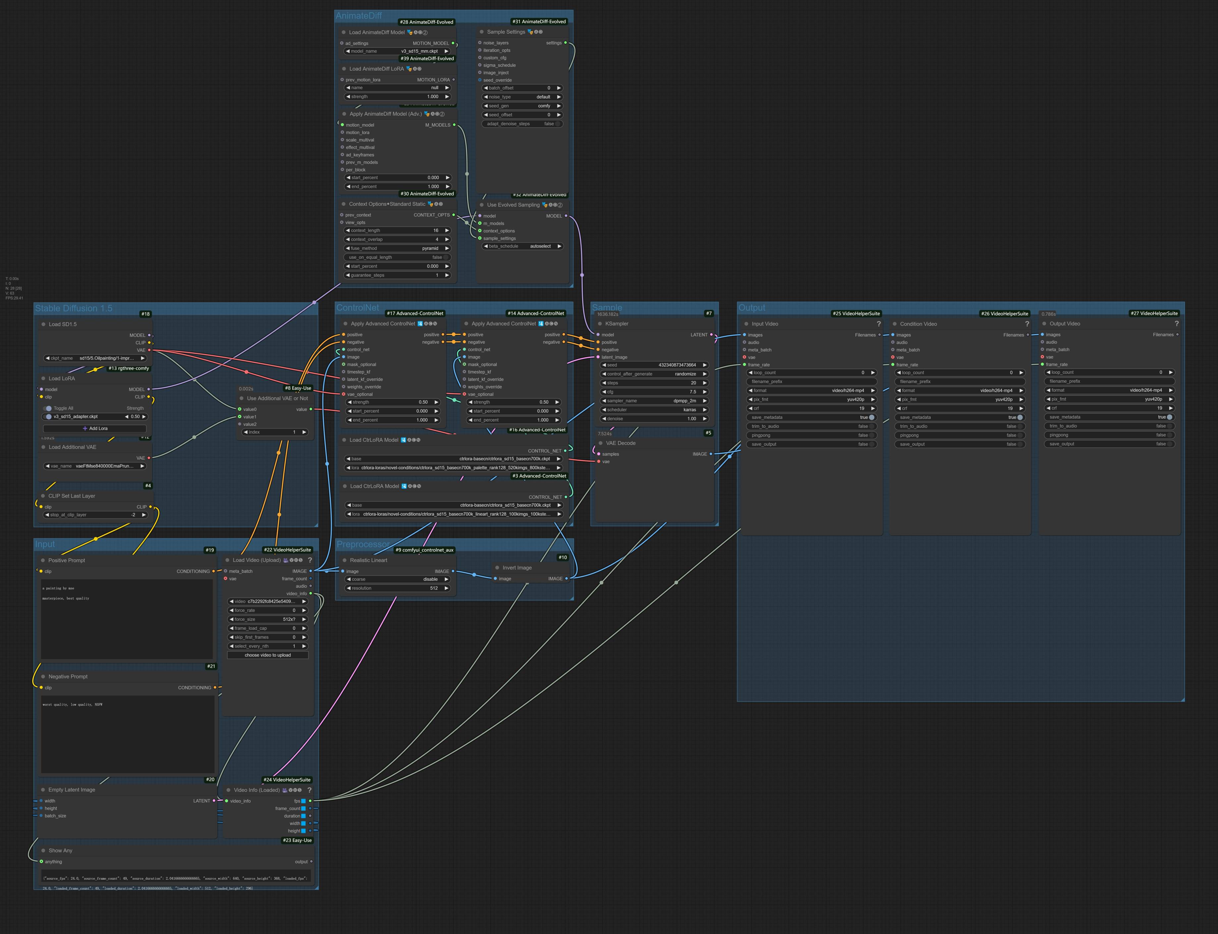1218x934 pixels.
Task: Select the Stable Diffusion 1.5 group title
Action: (x=73, y=309)
